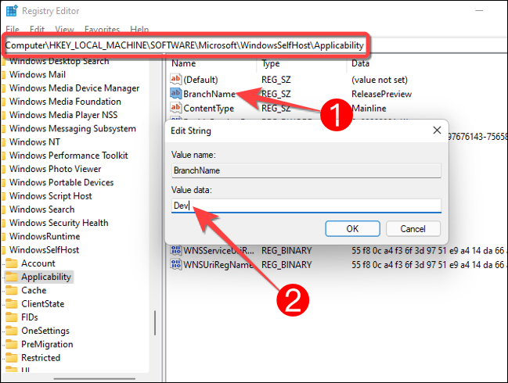The height and width of the screenshot is (383, 508).
Task: Open the File menu
Action: [13, 29]
